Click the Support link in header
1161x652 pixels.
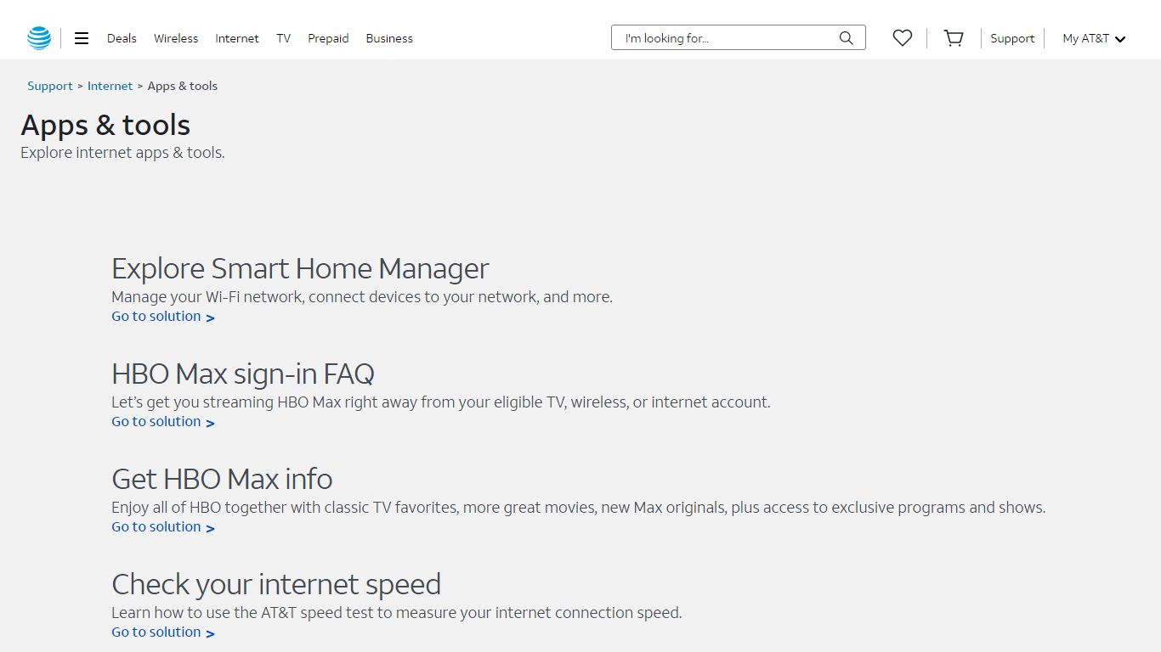pyautogui.click(x=1012, y=38)
